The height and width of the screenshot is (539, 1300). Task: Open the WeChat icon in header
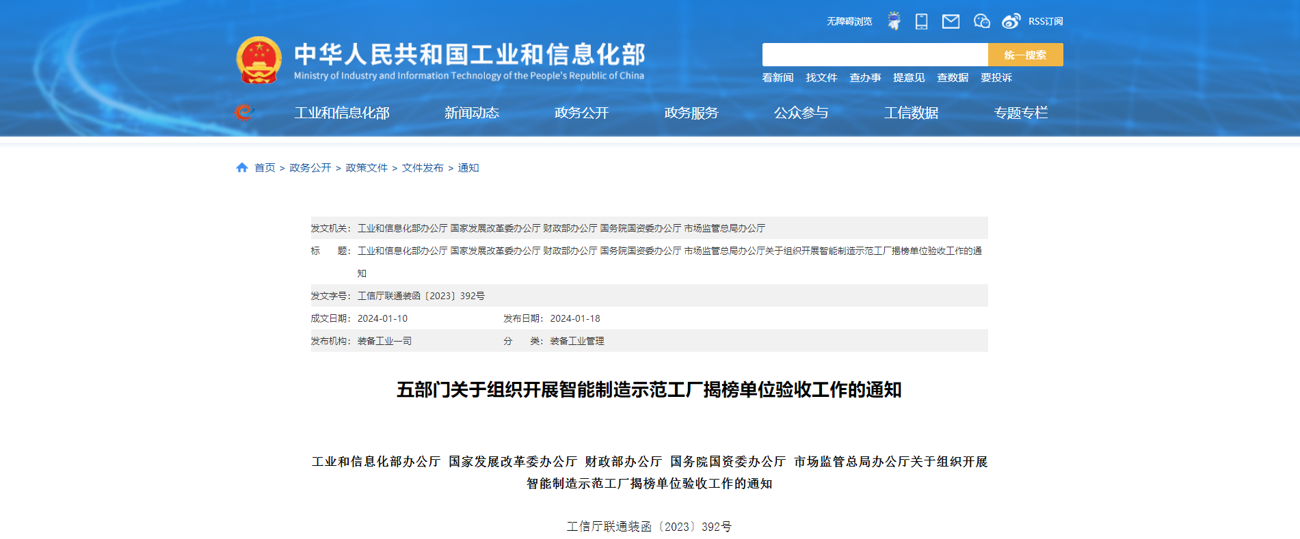(x=981, y=21)
